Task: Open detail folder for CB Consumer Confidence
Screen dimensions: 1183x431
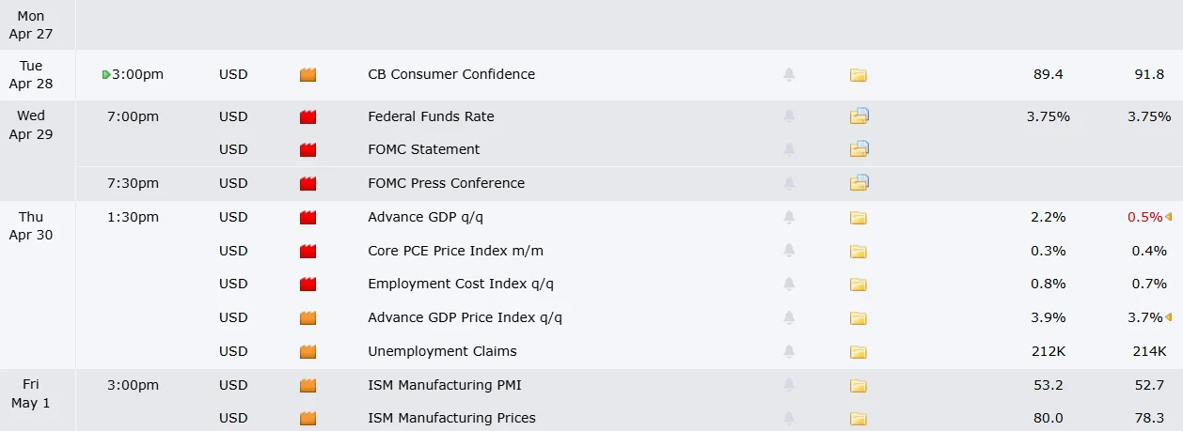Action: [x=858, y=75]
